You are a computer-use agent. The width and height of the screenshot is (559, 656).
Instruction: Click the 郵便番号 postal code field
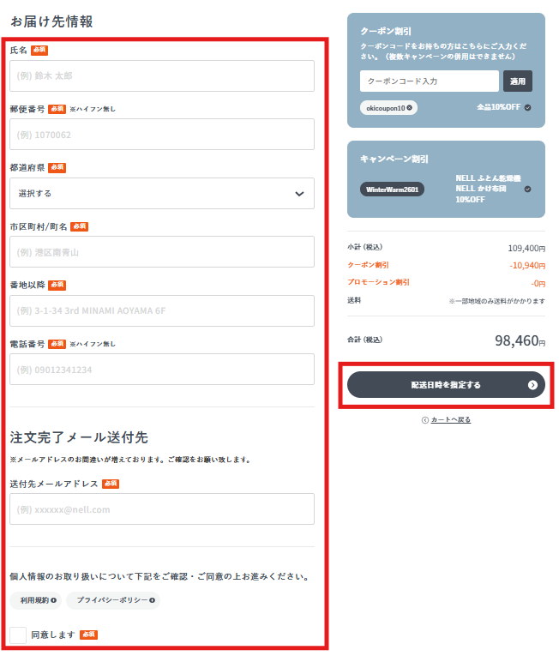click(162, 135)
